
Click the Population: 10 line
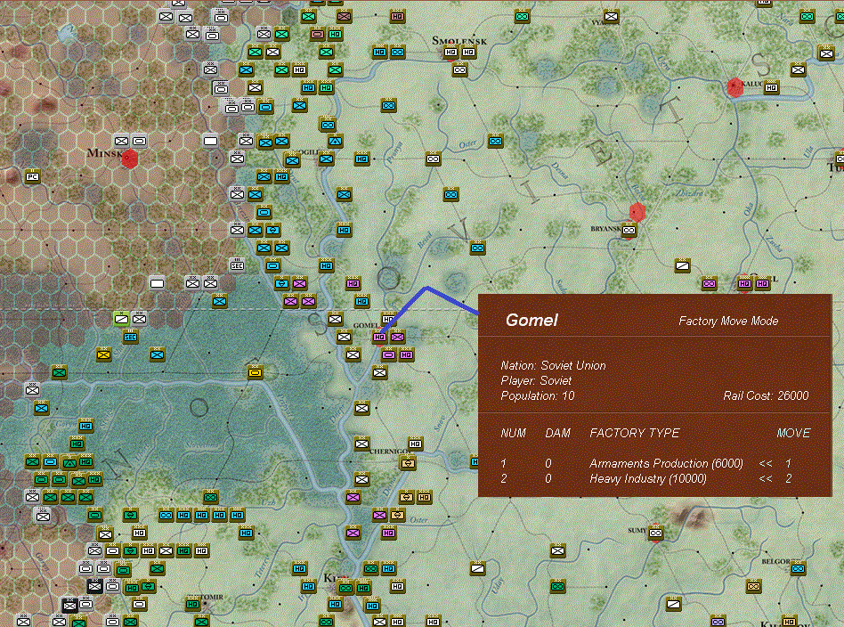[537, 396]
